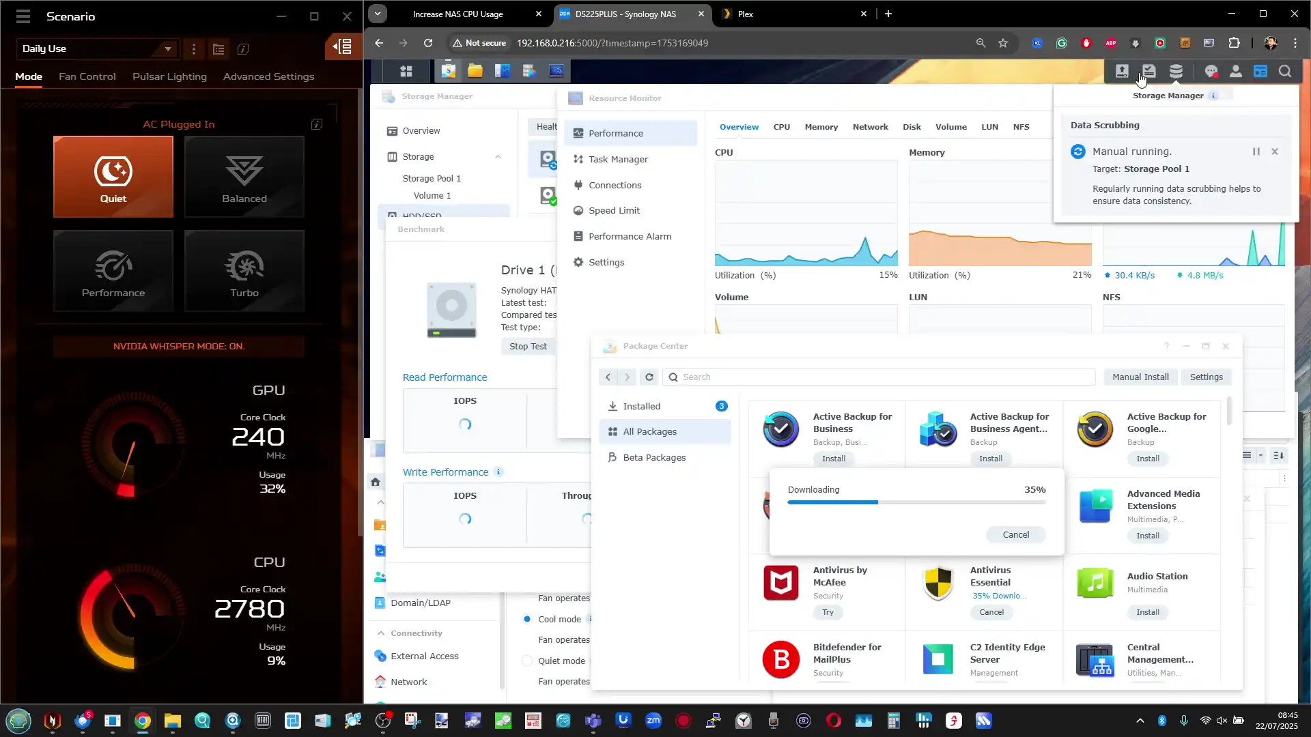Choose Cool mode fan radio button
Image resolution: width=1311 pixels, height=737 pixels.
coord(527,619)
